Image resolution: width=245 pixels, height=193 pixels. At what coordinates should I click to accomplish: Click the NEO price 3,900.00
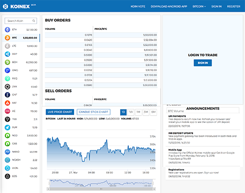click(x=32, y=136)
